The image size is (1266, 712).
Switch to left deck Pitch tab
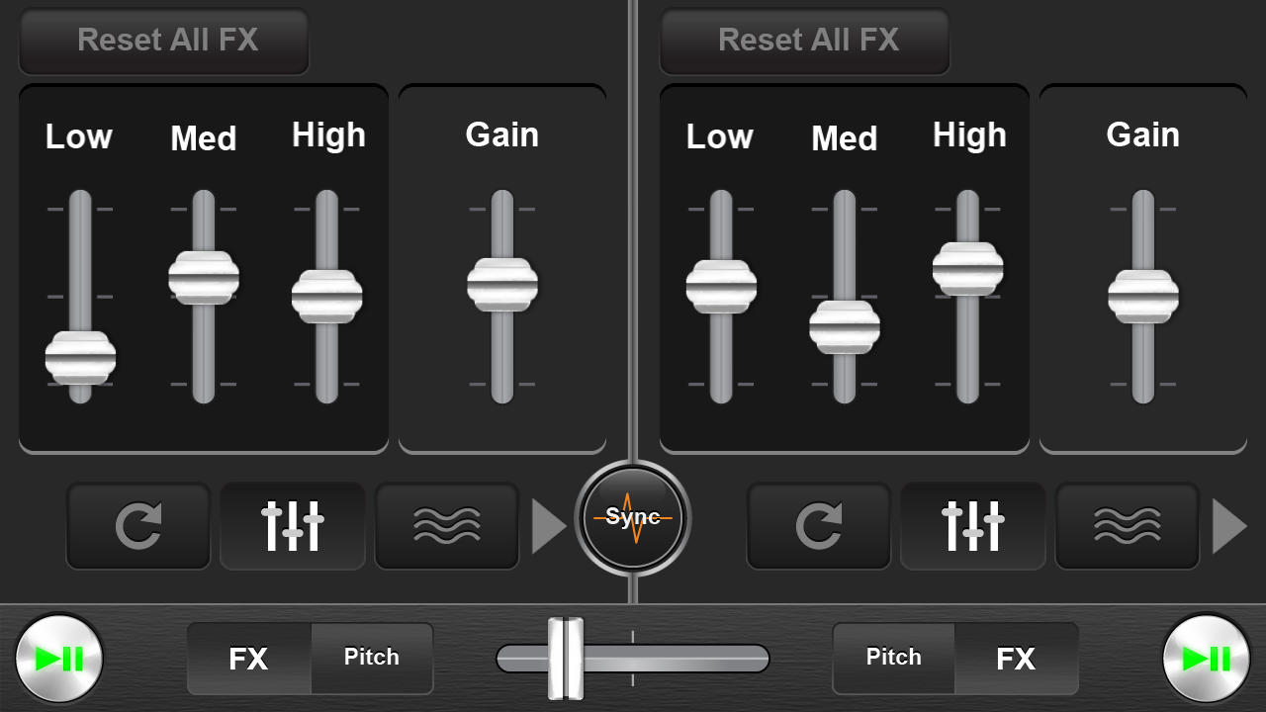tap(372, 658)
